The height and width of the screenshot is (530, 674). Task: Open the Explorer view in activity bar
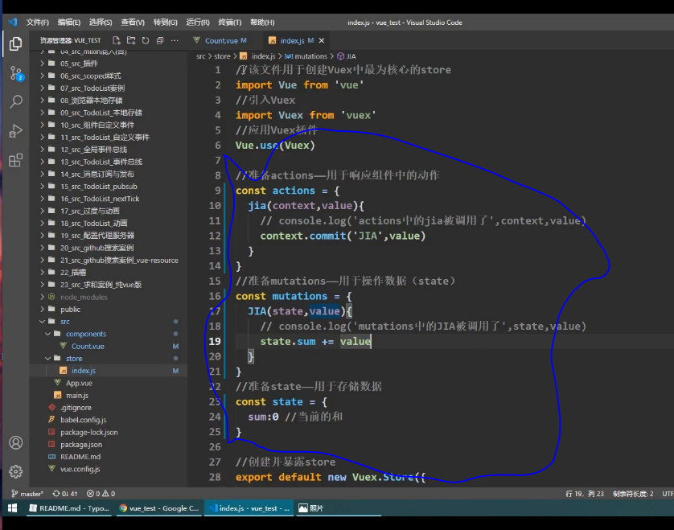[16, 44]
